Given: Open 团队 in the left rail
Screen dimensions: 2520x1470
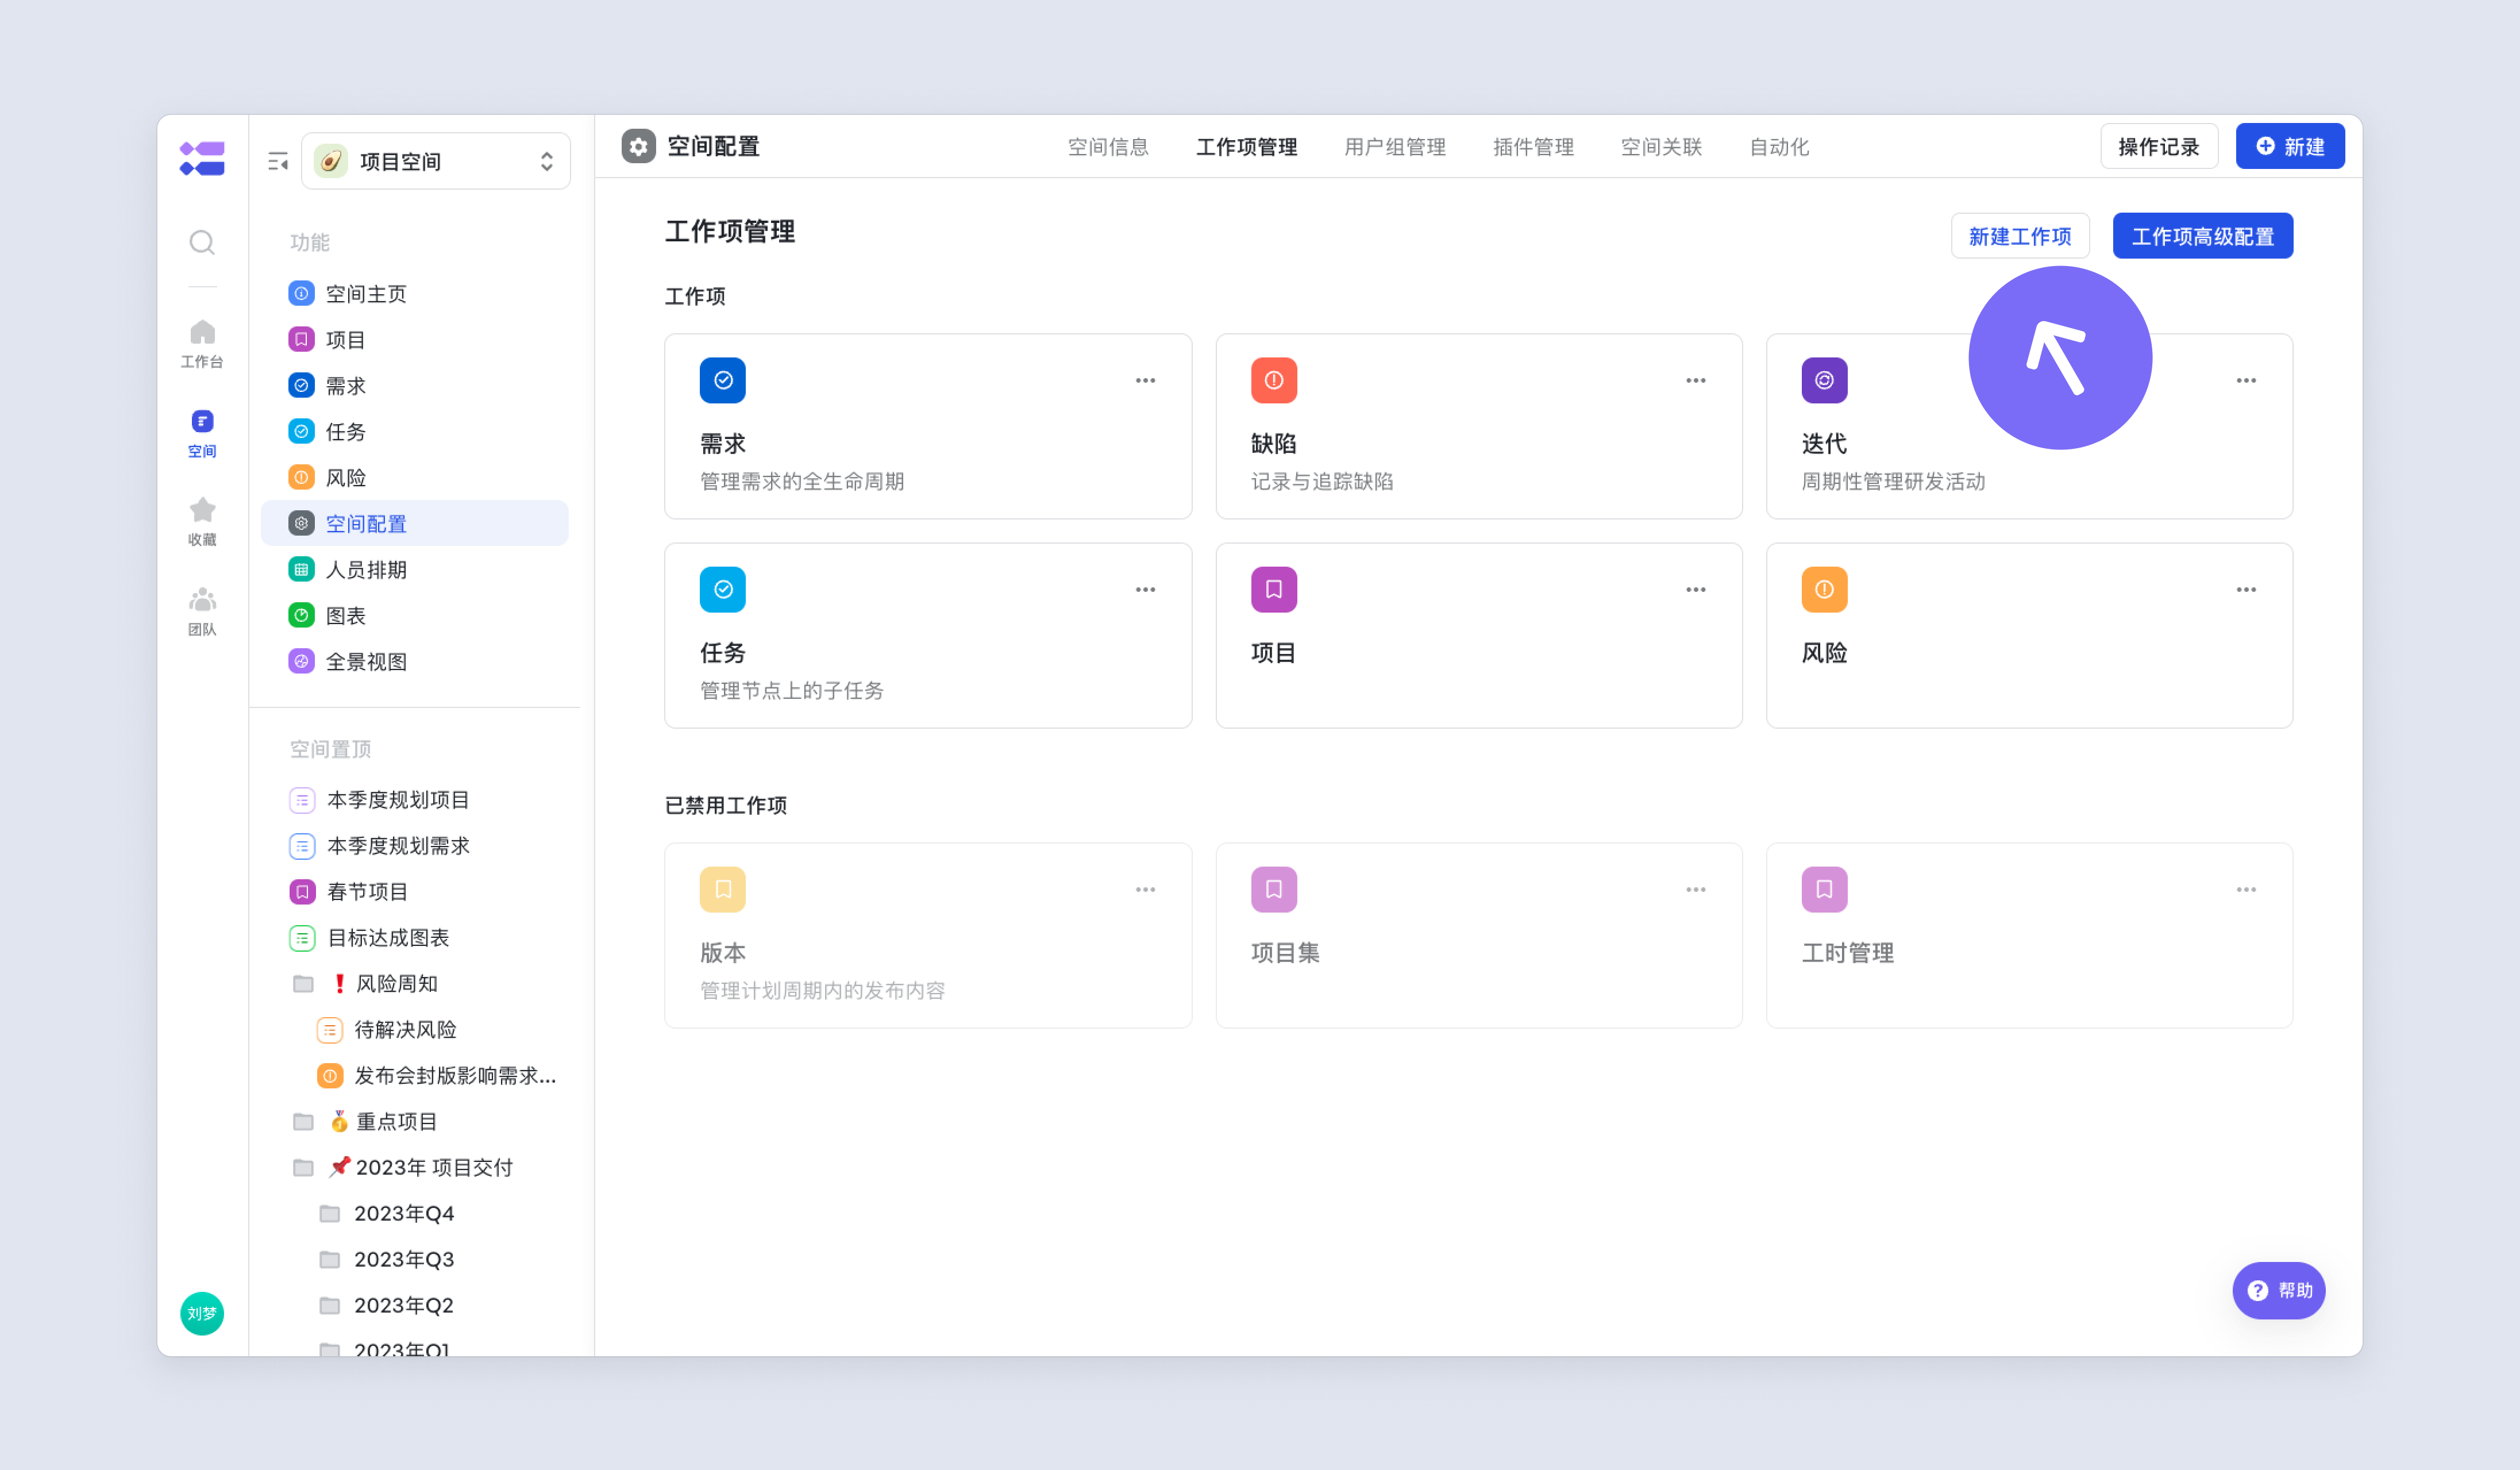Looking at the screenshot, I should [x=202, y=611].
